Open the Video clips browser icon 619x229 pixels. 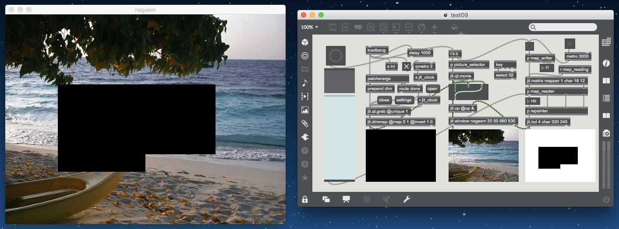tap(305, 97)
